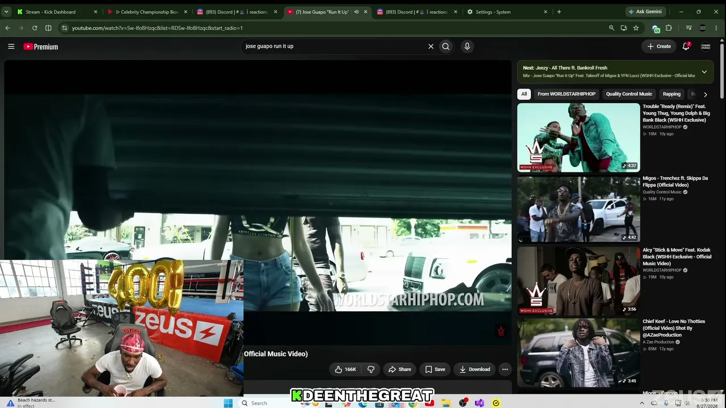Screen dimensions: 726x408
Task: Open Alcy "Stick & Move" video thumbnail
Action: 579,281
